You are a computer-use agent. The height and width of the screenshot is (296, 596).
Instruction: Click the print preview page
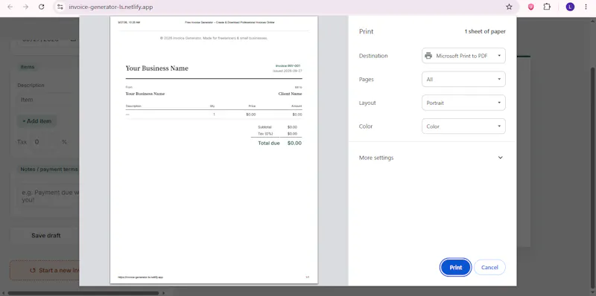tap(214, 149)
